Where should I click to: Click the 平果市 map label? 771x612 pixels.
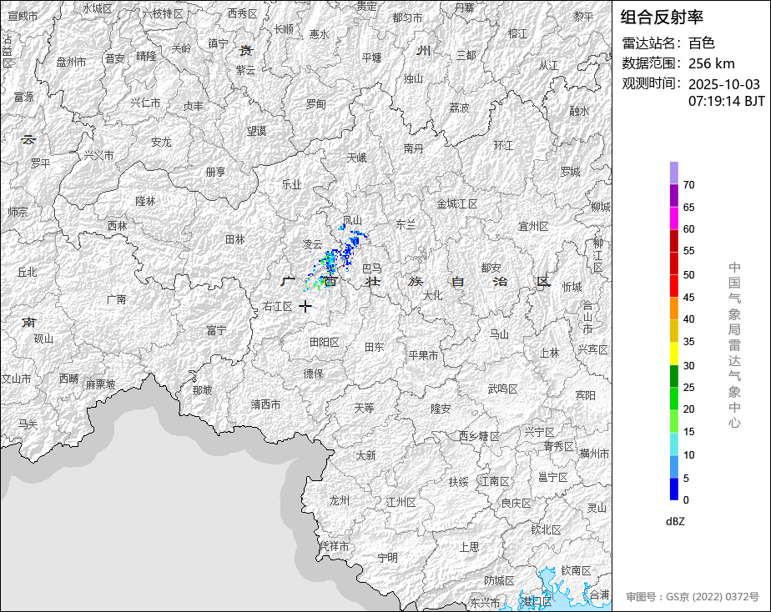click(423, 355)
